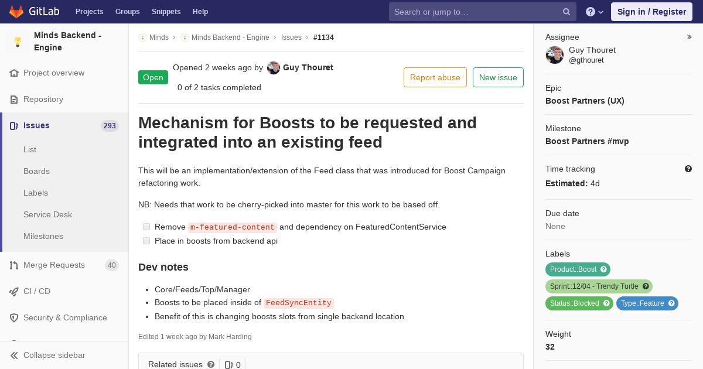703x369 pixels.
Task: Click the search magnifier icon
Action: click(x=567, y=12)
